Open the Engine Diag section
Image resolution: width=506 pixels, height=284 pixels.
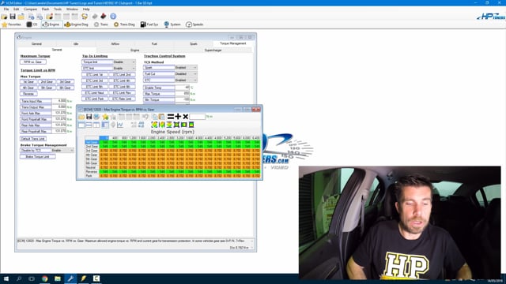(77, 24)
